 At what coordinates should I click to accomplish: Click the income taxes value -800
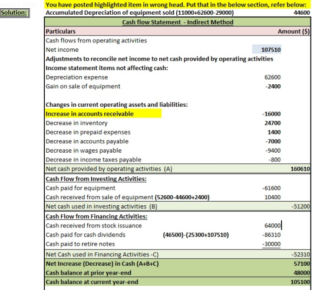[x=275, y=160]
